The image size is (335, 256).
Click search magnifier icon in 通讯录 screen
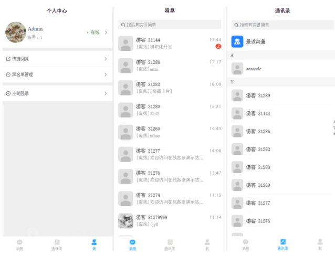(x=236, y=25)
